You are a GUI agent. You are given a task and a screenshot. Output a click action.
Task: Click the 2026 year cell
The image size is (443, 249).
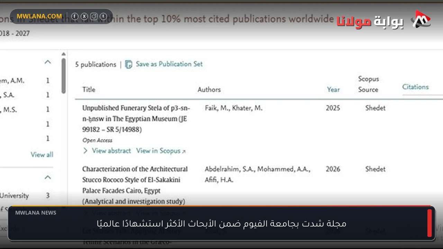333,169
